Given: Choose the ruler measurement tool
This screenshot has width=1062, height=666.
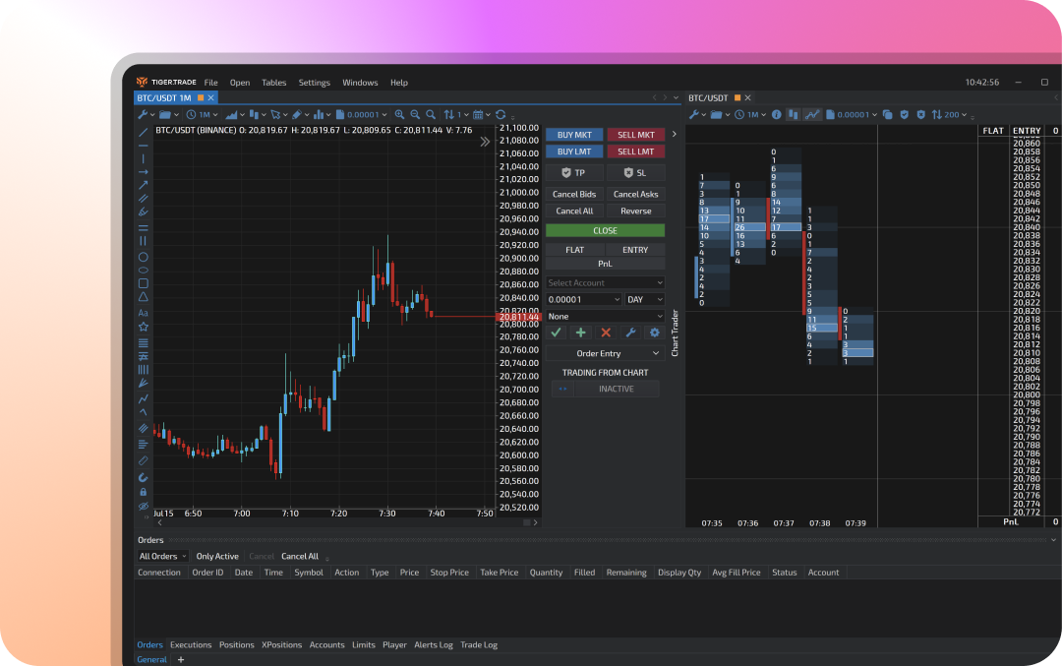Looking at the screenshot, I should (144, 460).
